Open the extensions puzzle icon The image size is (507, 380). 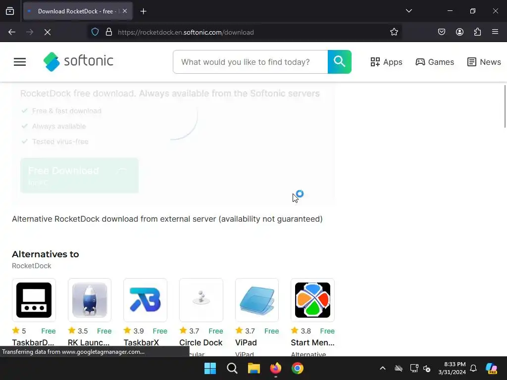coord(477,32)
